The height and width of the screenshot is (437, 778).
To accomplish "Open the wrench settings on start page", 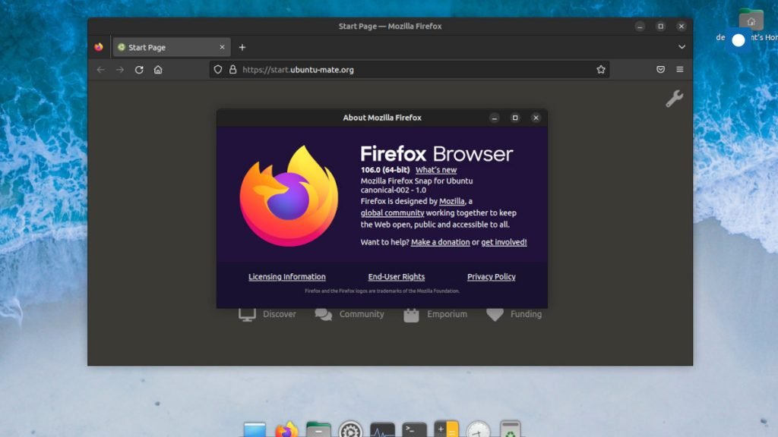I will pyautogui.click(x=675, y=99).
